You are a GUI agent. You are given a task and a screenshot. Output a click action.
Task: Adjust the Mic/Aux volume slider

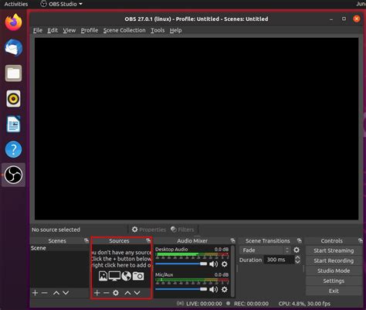tap(181, 289)
